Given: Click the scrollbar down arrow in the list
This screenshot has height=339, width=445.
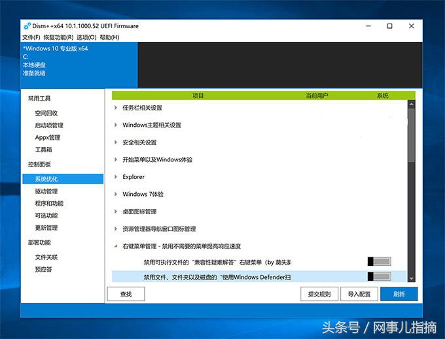Looking at the screenshot, I should [412, 279].
